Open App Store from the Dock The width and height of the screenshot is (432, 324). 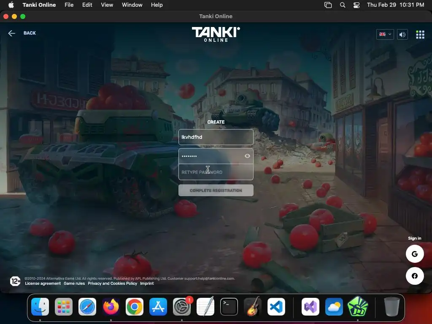(158, 307)
